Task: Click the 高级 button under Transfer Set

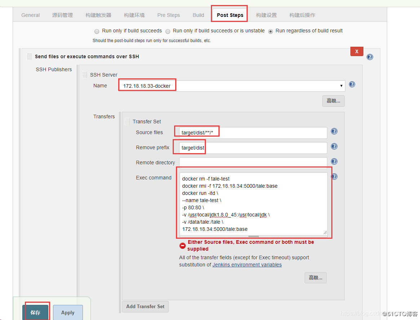Action: [x=315, y=278]
